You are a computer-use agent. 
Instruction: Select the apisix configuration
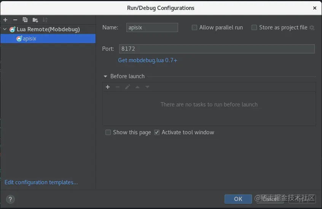[48, 39]
